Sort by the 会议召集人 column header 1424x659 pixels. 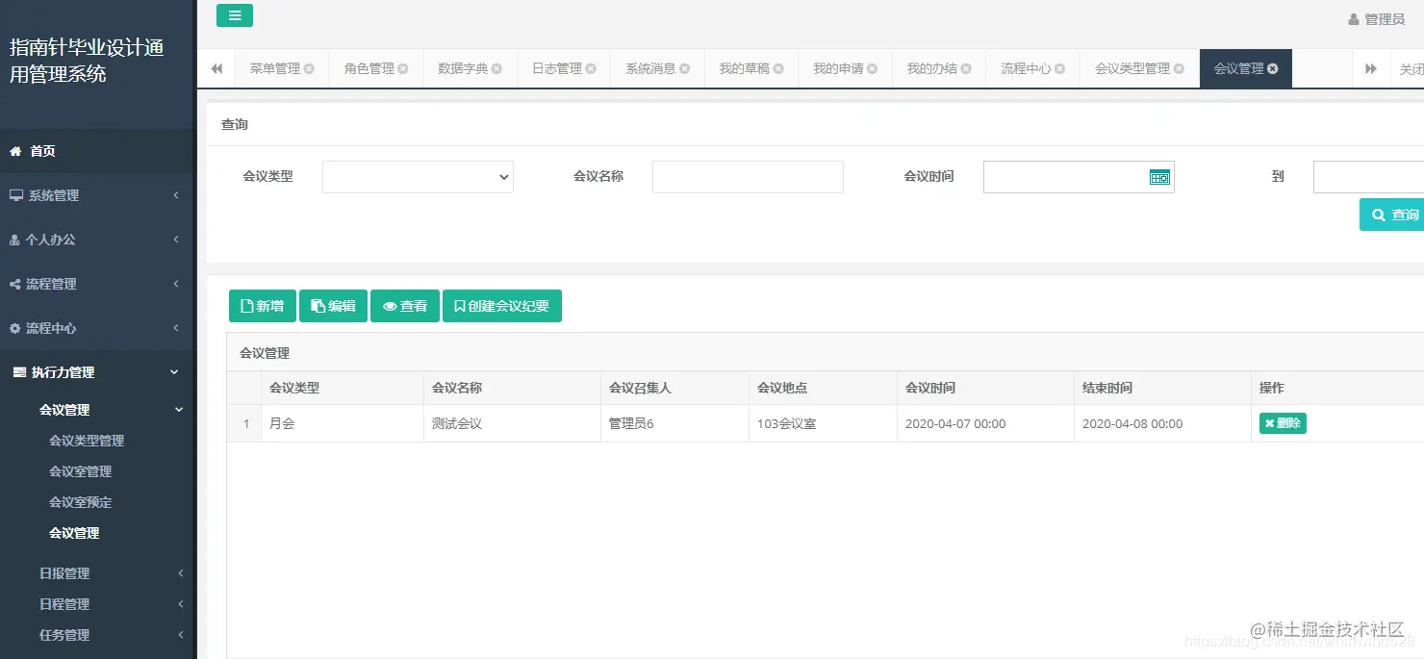point(674,388)
